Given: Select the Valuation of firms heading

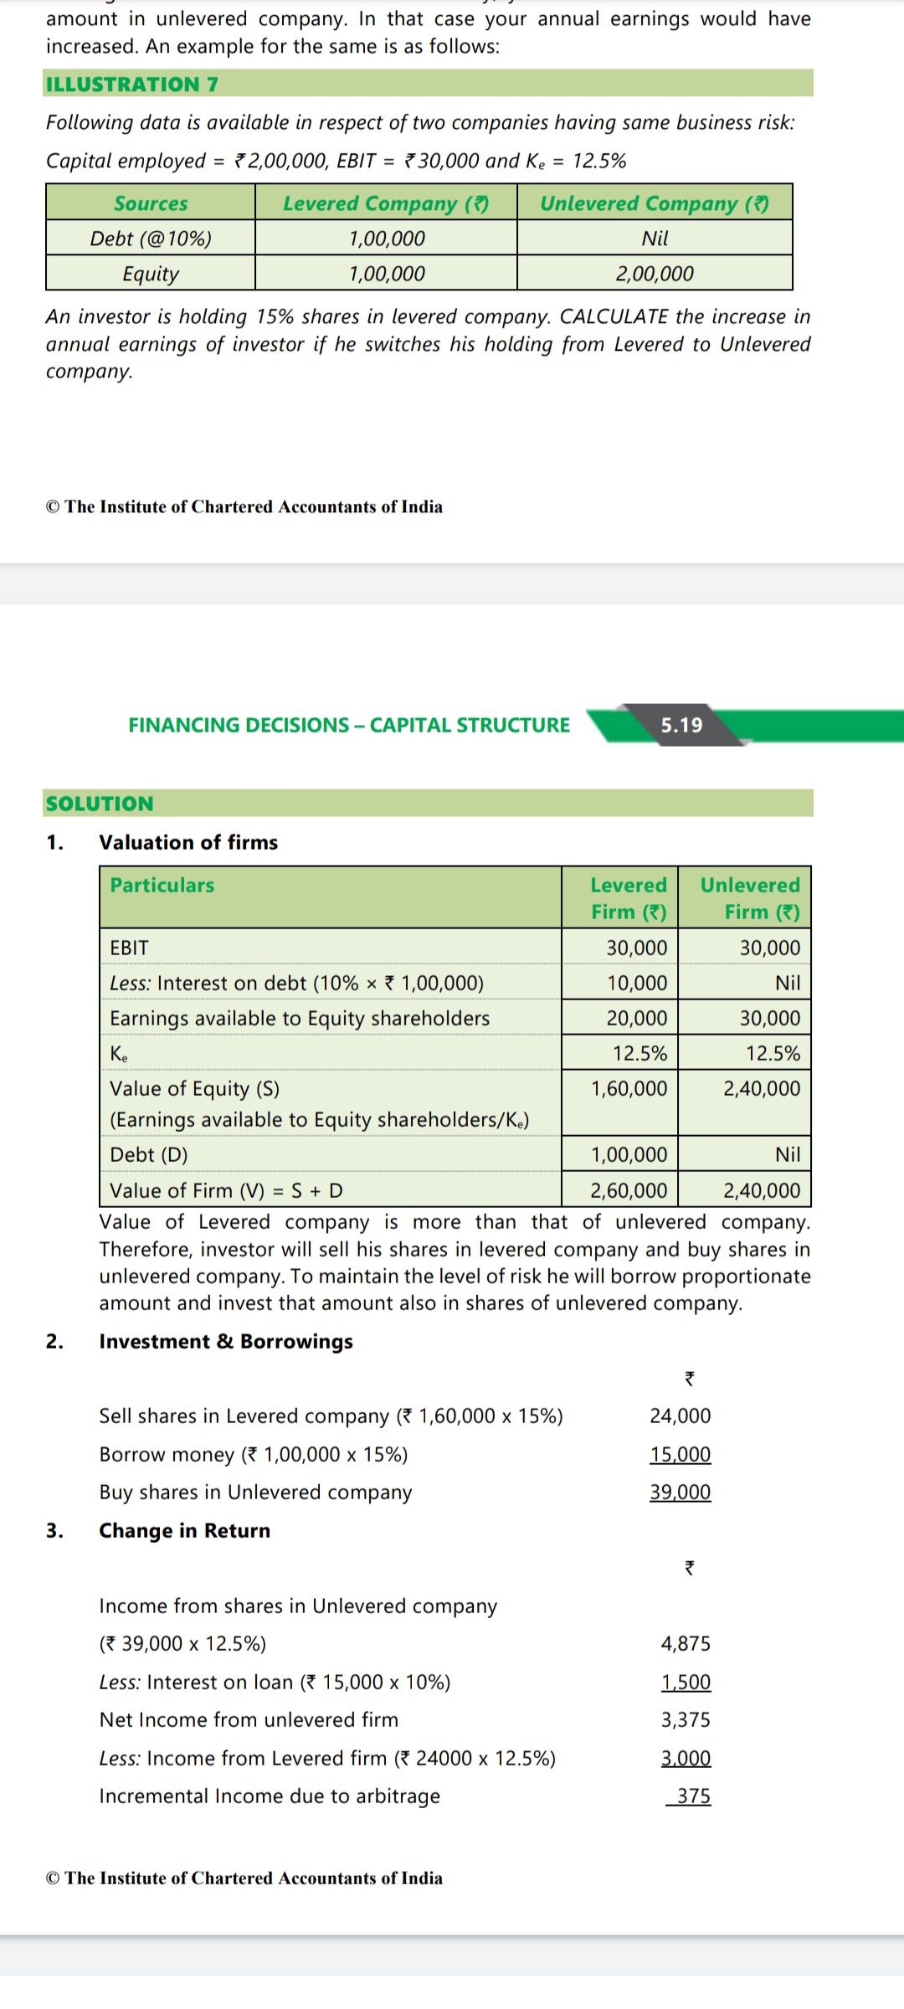Looking at the screenshot, I should 188,842.
